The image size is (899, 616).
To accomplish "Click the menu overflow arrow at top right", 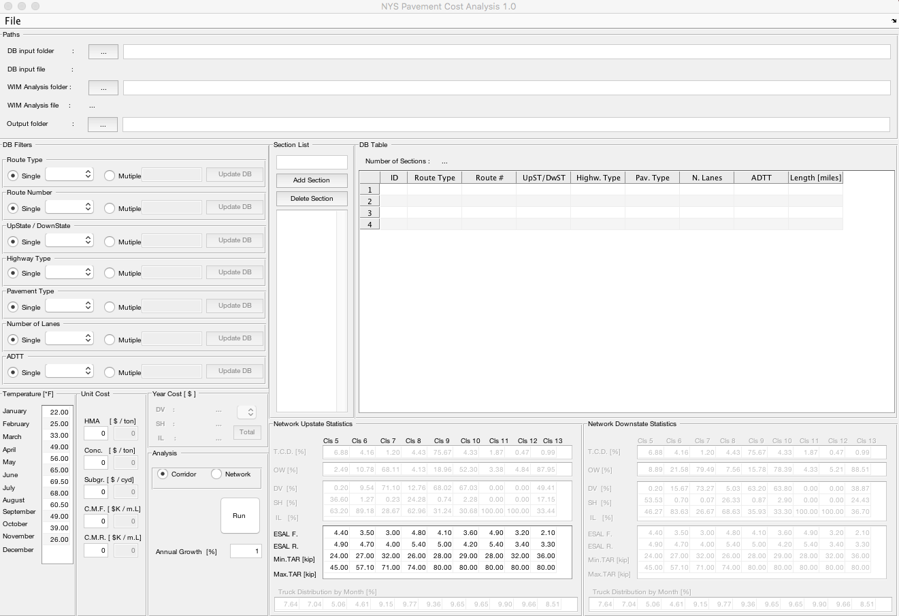I will [894, 21].
